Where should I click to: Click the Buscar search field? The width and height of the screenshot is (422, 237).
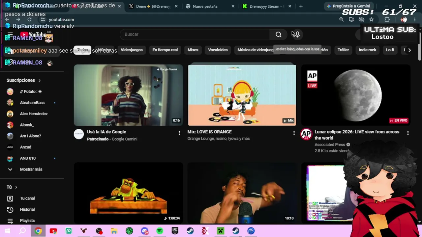tap(195, 35)
